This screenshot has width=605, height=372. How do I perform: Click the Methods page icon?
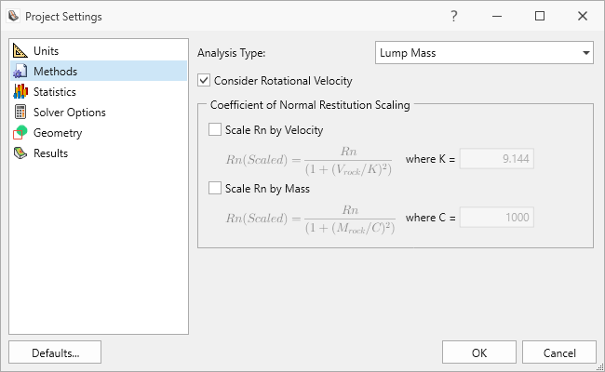tap(20, 72)
